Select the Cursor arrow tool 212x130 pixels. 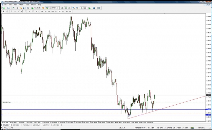tap(4, 11)
